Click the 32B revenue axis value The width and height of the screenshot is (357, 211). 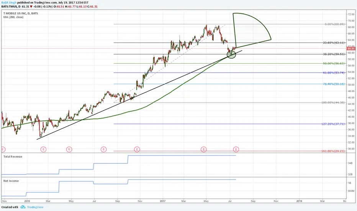click(350, 175)
